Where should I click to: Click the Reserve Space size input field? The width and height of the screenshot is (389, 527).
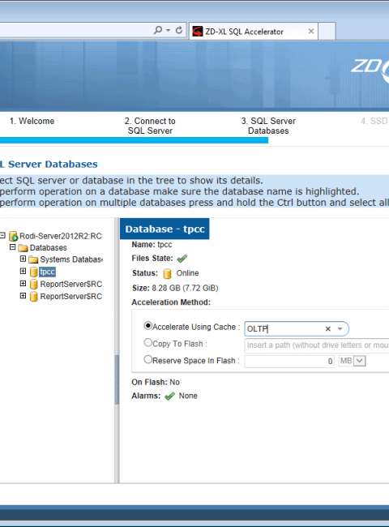click(289, 361)
